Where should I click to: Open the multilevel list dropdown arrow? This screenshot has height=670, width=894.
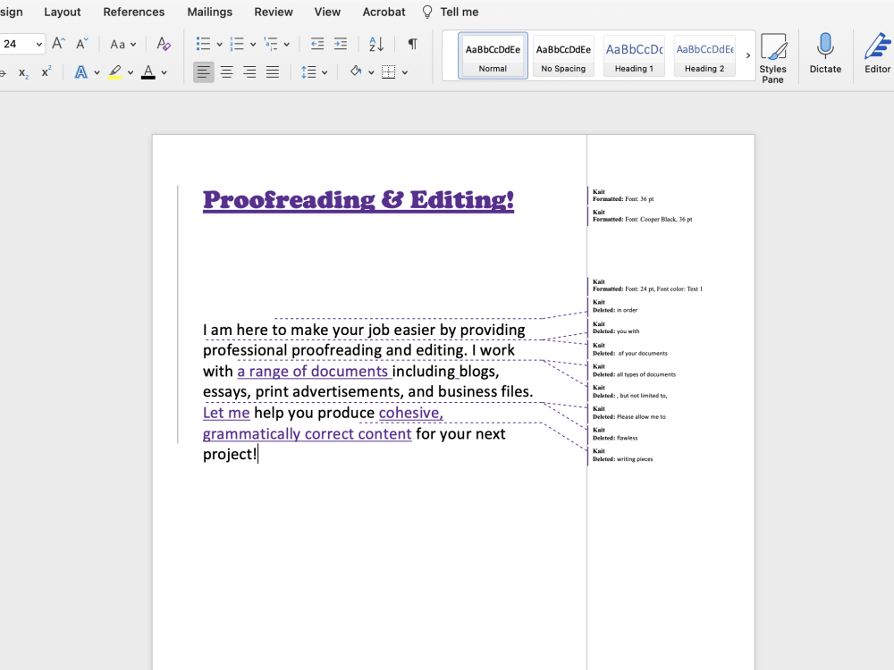click(x=287, y=45)
